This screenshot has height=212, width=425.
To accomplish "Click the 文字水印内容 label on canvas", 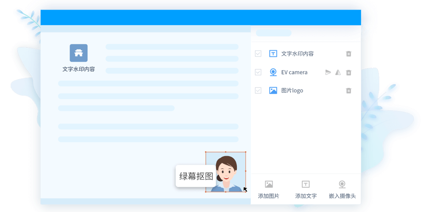I will point(79,69).
